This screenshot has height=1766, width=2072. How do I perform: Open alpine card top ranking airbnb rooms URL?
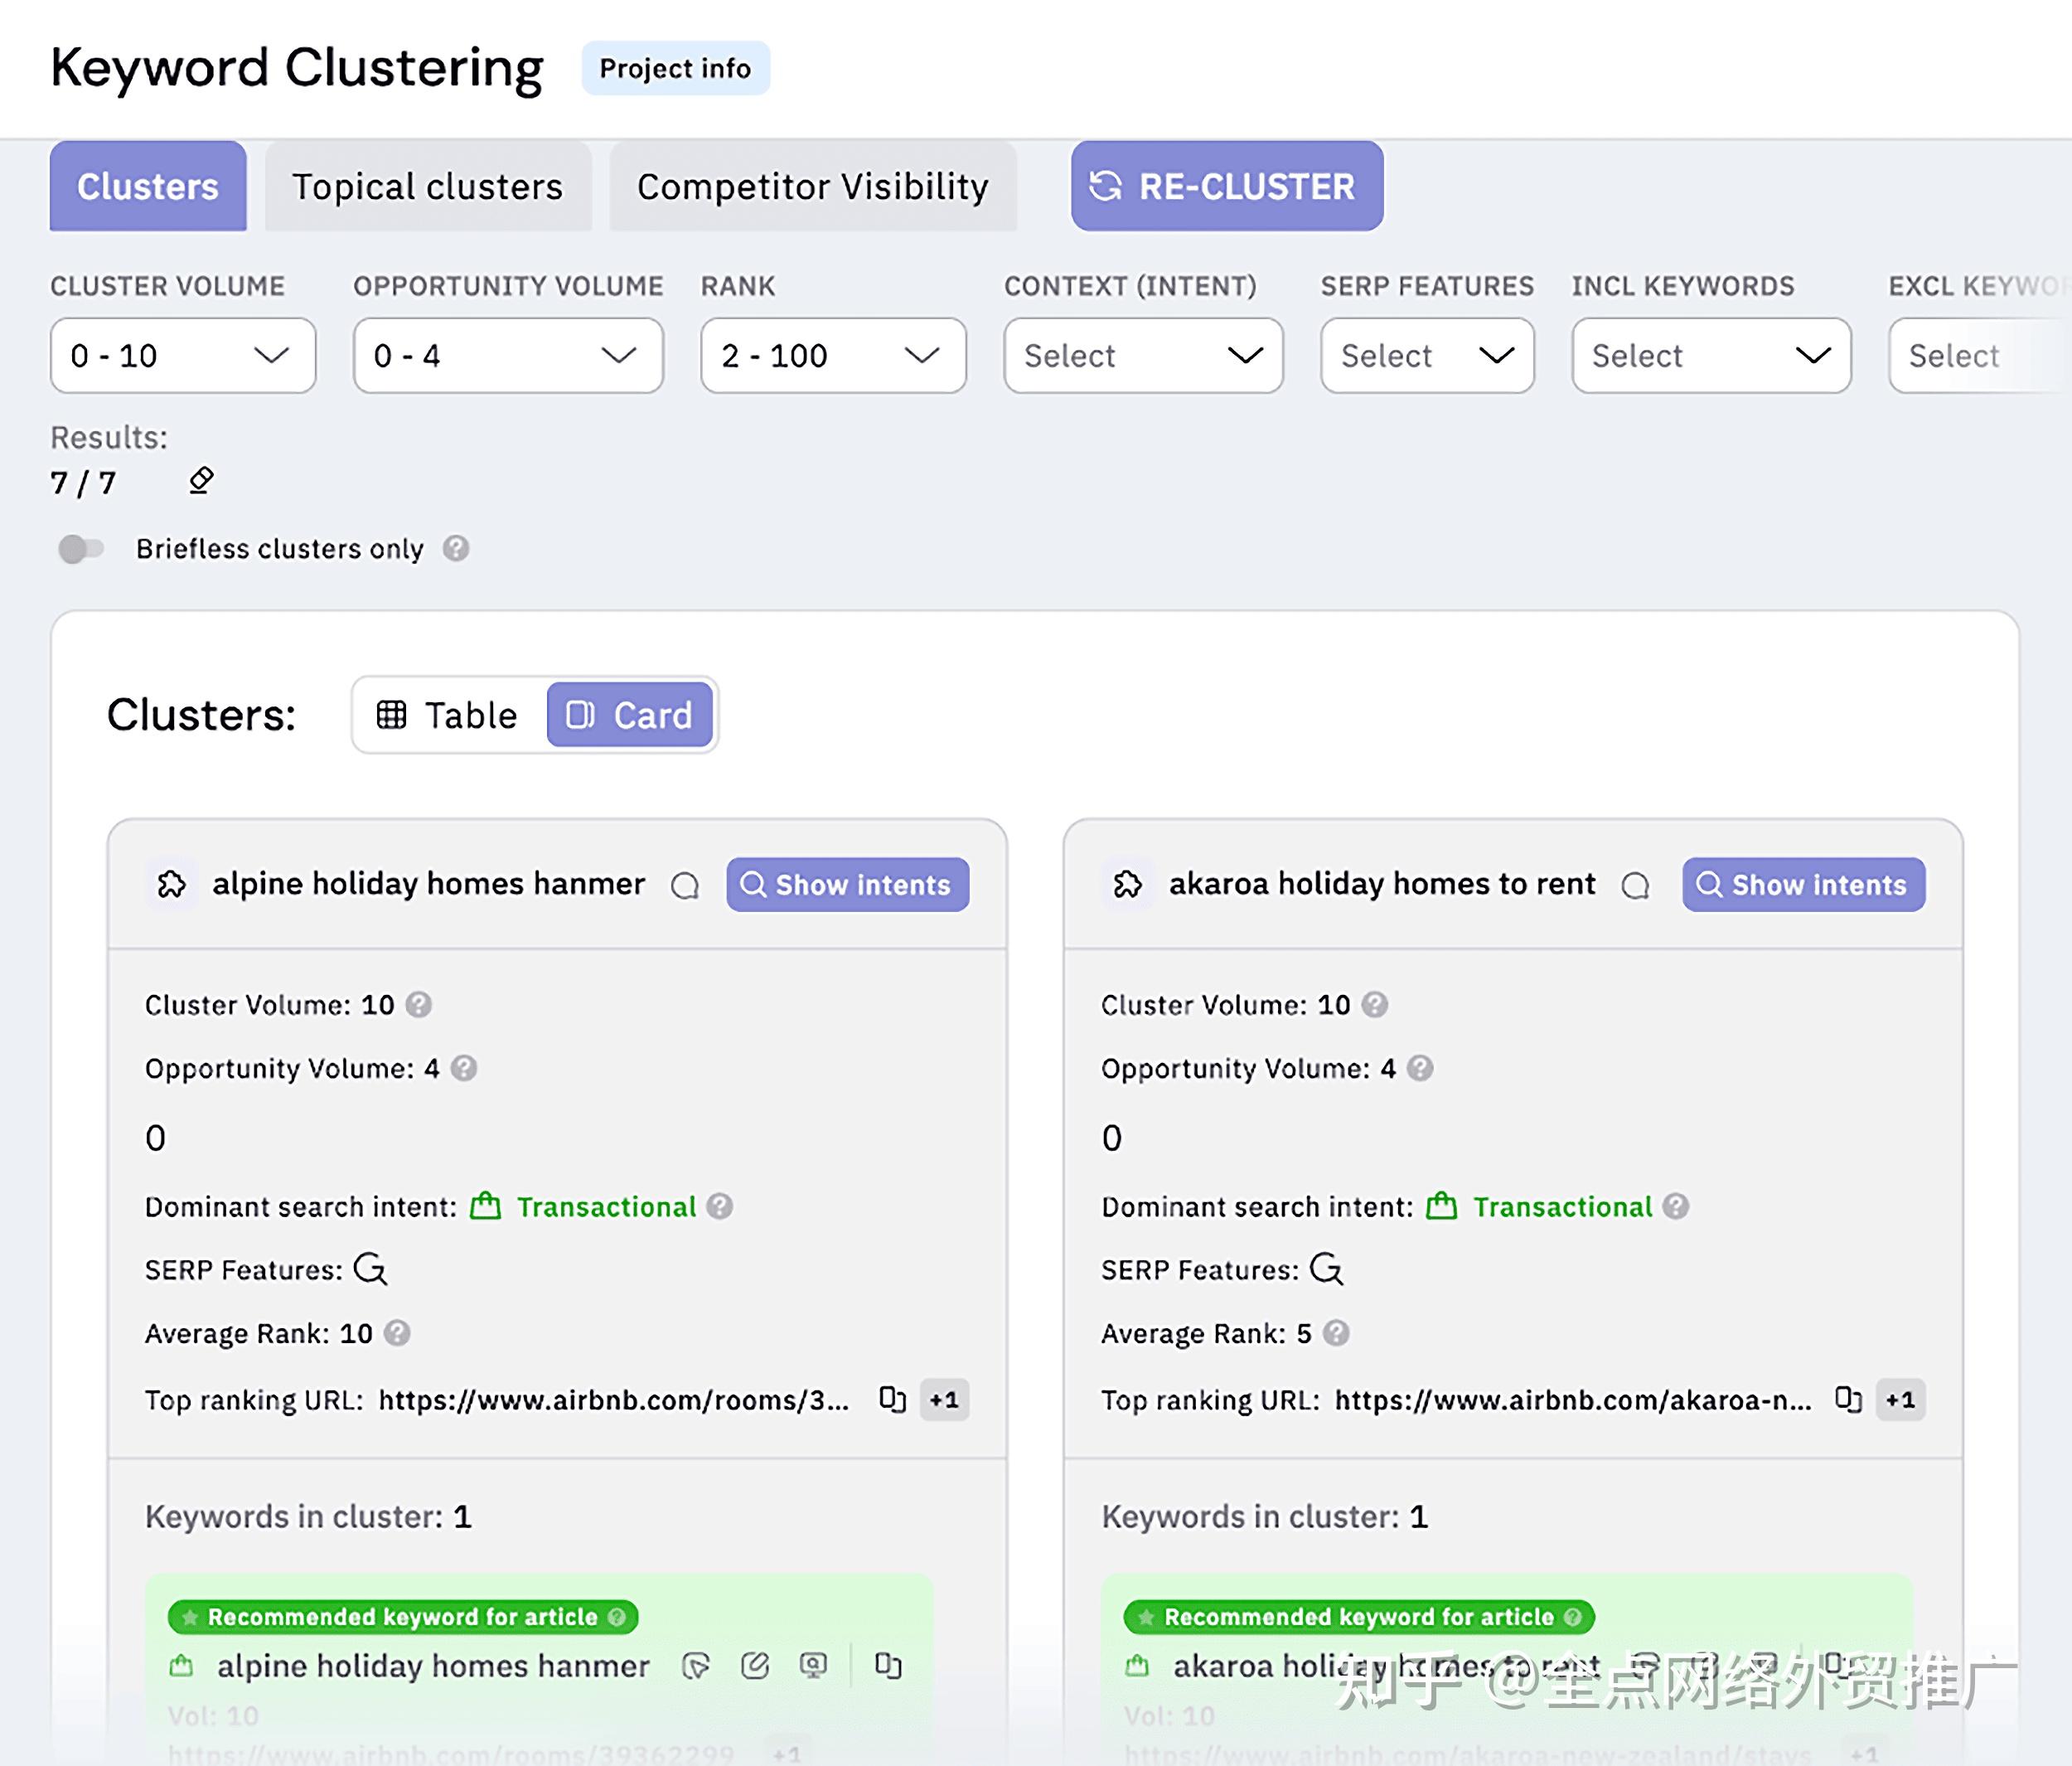coord(614,1400)
